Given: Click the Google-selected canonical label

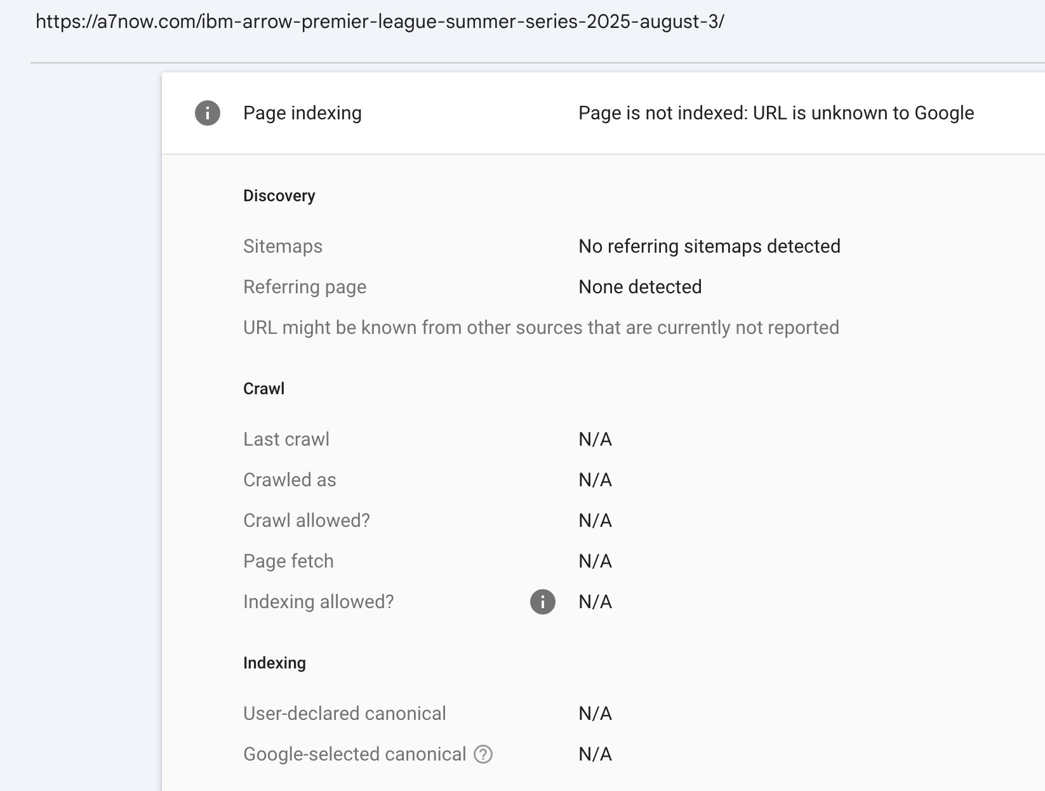Looking at the screenshot, I should click(355, 754).
